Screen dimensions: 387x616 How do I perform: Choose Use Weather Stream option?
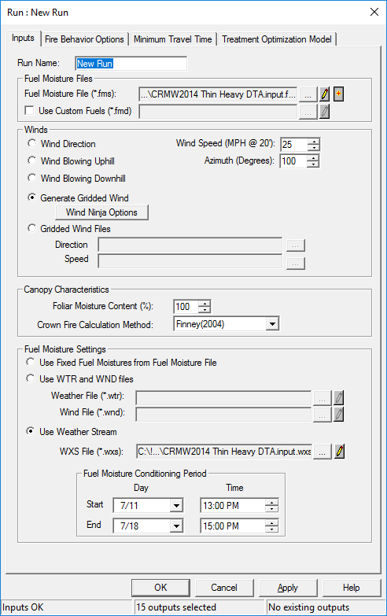[x=30, y=431]
